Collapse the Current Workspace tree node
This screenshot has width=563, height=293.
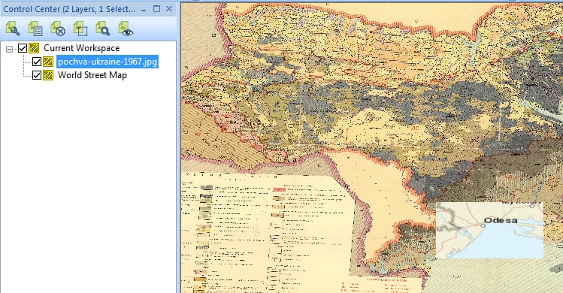9,49
